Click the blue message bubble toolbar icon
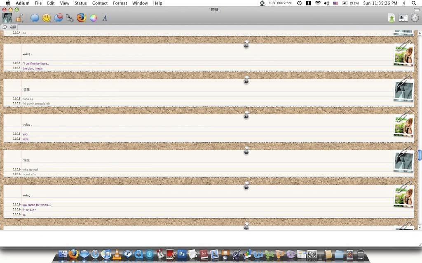 coord(35,18)
